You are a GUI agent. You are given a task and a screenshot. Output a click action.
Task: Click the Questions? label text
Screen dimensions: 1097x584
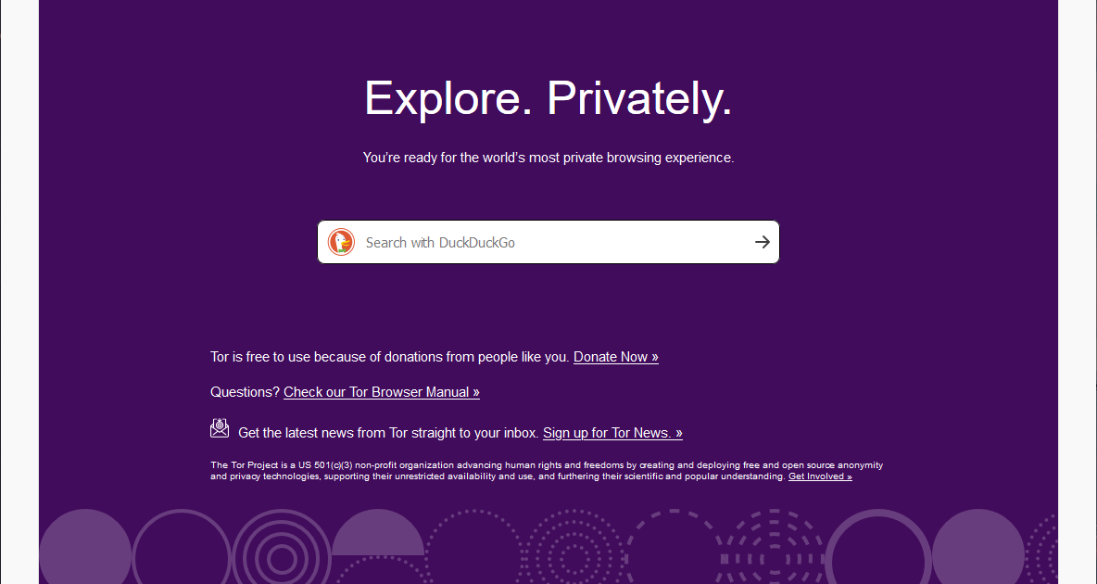point(245,392)
